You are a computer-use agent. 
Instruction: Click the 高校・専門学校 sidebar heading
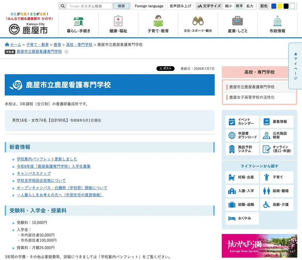click(259, 72)
